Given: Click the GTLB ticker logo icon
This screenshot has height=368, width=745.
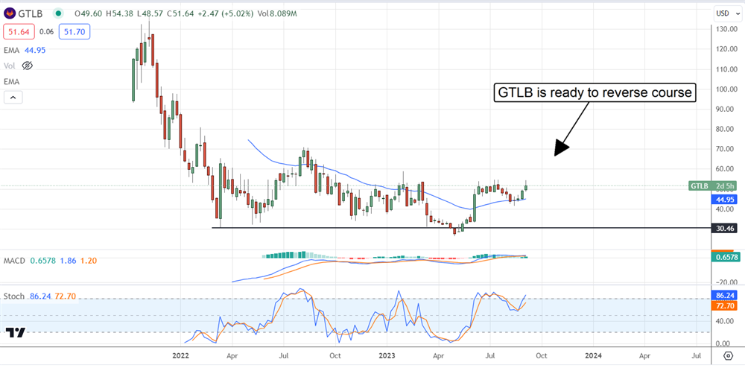Looking at the screenshot, I should [9, 13].
